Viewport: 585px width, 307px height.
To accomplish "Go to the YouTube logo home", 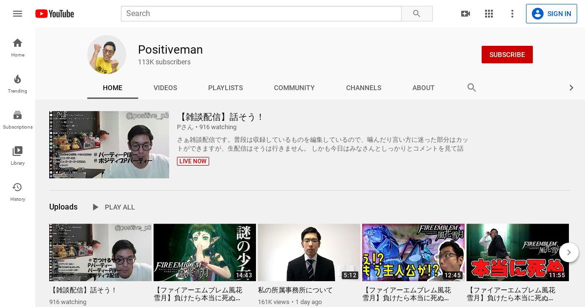I will coord(55,14).
